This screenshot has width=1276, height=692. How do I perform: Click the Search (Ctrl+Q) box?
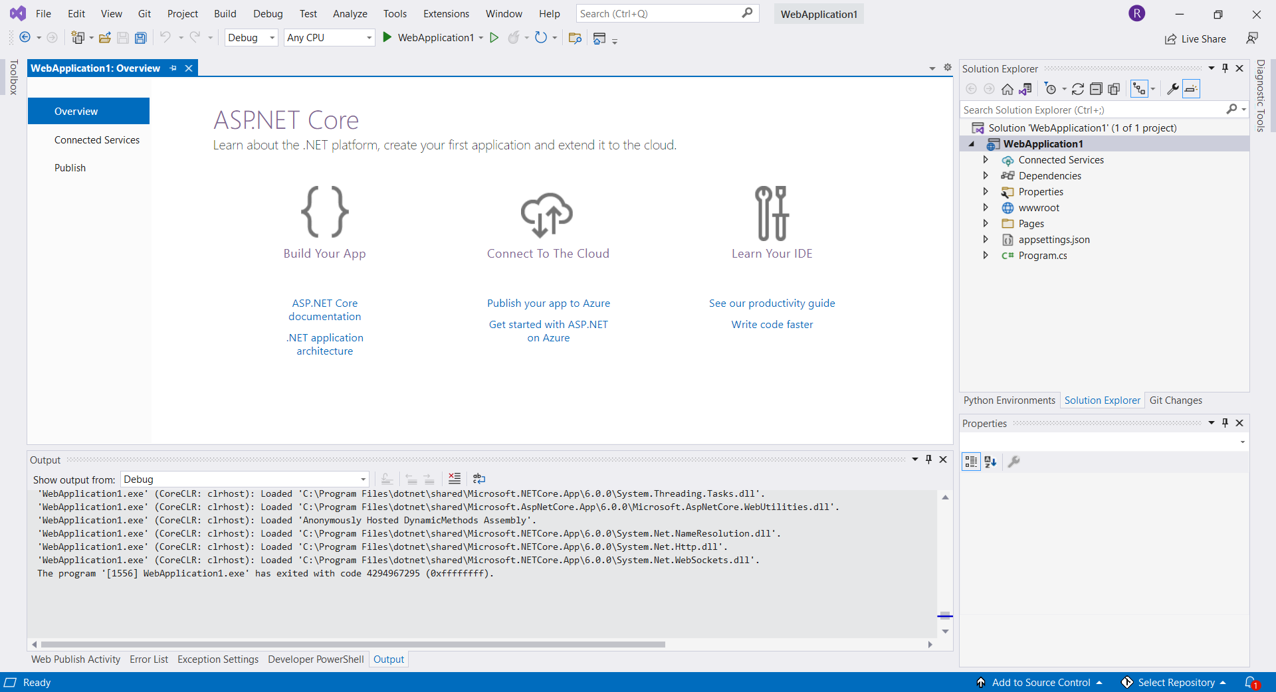coord(667,14)
